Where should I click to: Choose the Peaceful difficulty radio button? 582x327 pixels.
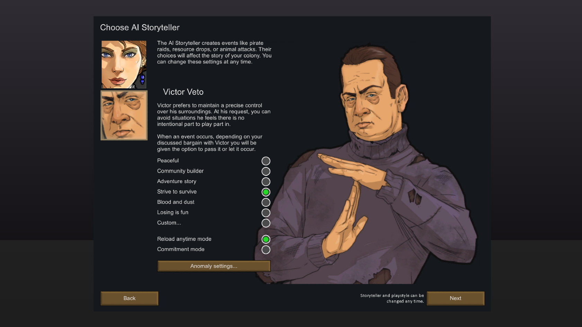266,161
